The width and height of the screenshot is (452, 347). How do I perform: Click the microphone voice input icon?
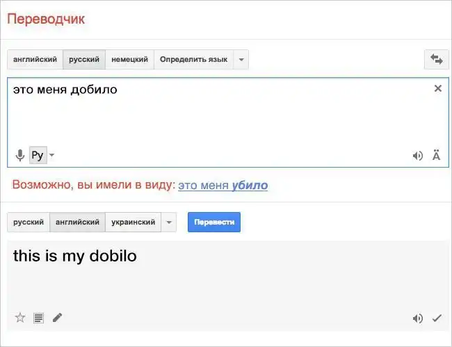(19, 155)
